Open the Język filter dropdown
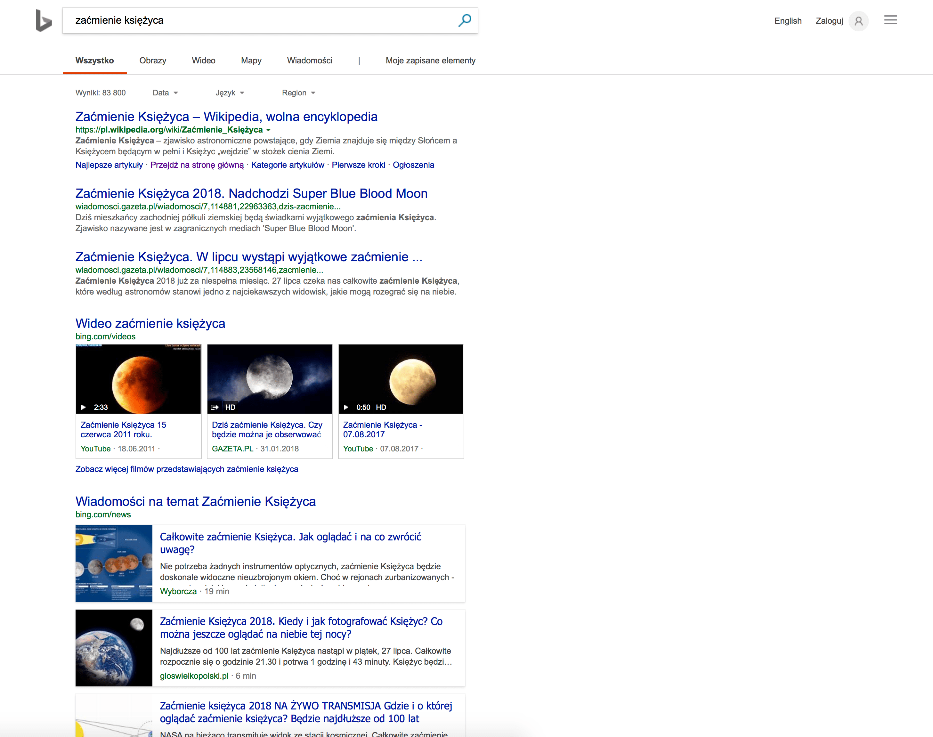933x737 pixels. tap(230, 93)
